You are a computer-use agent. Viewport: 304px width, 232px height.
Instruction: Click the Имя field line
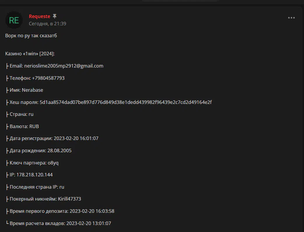[x=24, y=90]
